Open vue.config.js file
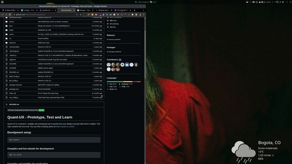Image resolution: width=292 pixels, height=164 pixels. [14, 97]
